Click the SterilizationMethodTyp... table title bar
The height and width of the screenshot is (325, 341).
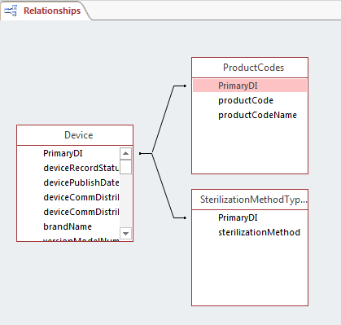pos(250,200)
